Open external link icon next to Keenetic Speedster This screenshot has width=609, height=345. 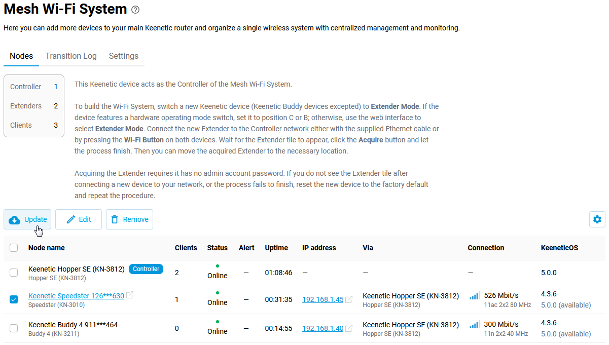(x=130, y=295)
